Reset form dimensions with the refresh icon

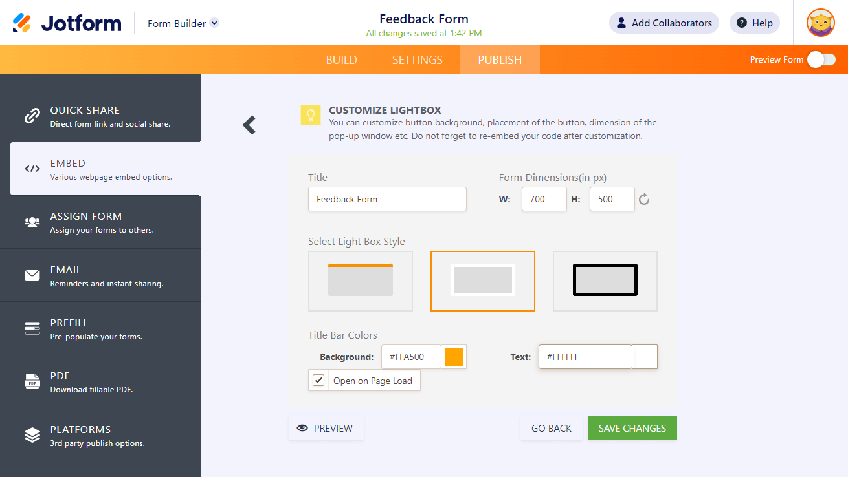tap(644, 199)
